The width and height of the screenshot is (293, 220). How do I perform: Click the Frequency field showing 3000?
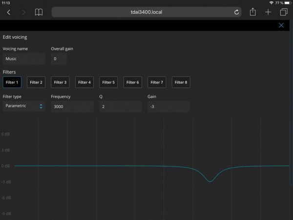pyautogui.click(x=72, y=106)
